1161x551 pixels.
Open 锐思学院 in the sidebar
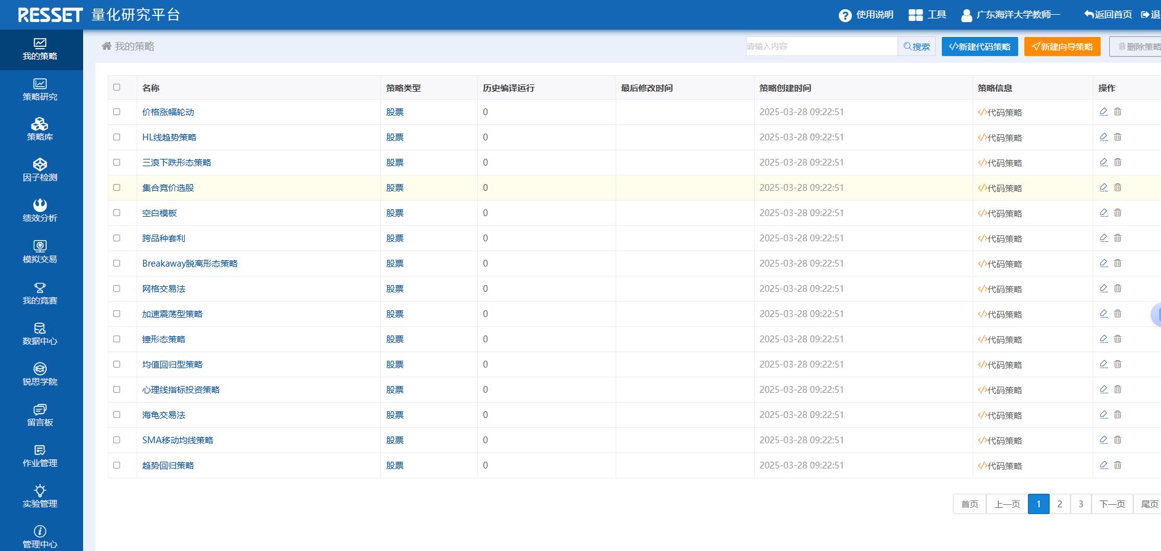coord(40,375)
